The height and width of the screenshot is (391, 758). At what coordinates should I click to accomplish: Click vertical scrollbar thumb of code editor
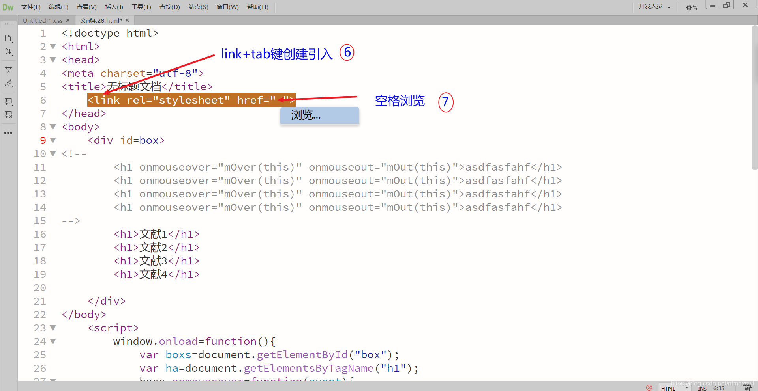pyautogui.click(x=754, y=98)
